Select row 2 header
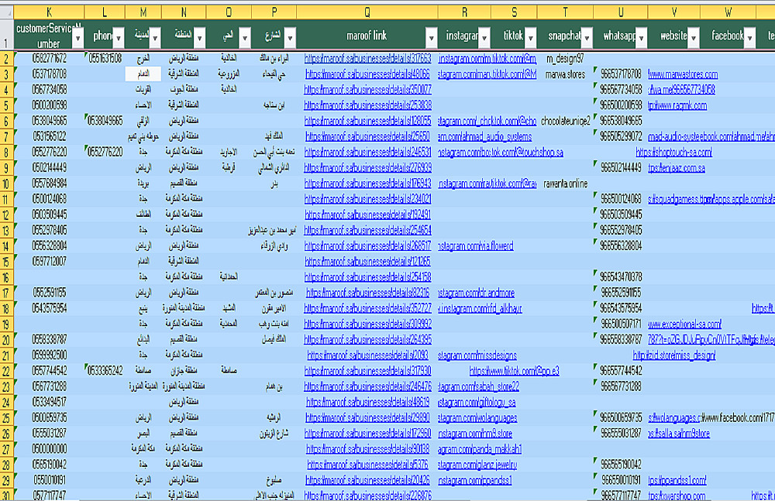This screenshot has height=501, width=775. click(6, 59)
